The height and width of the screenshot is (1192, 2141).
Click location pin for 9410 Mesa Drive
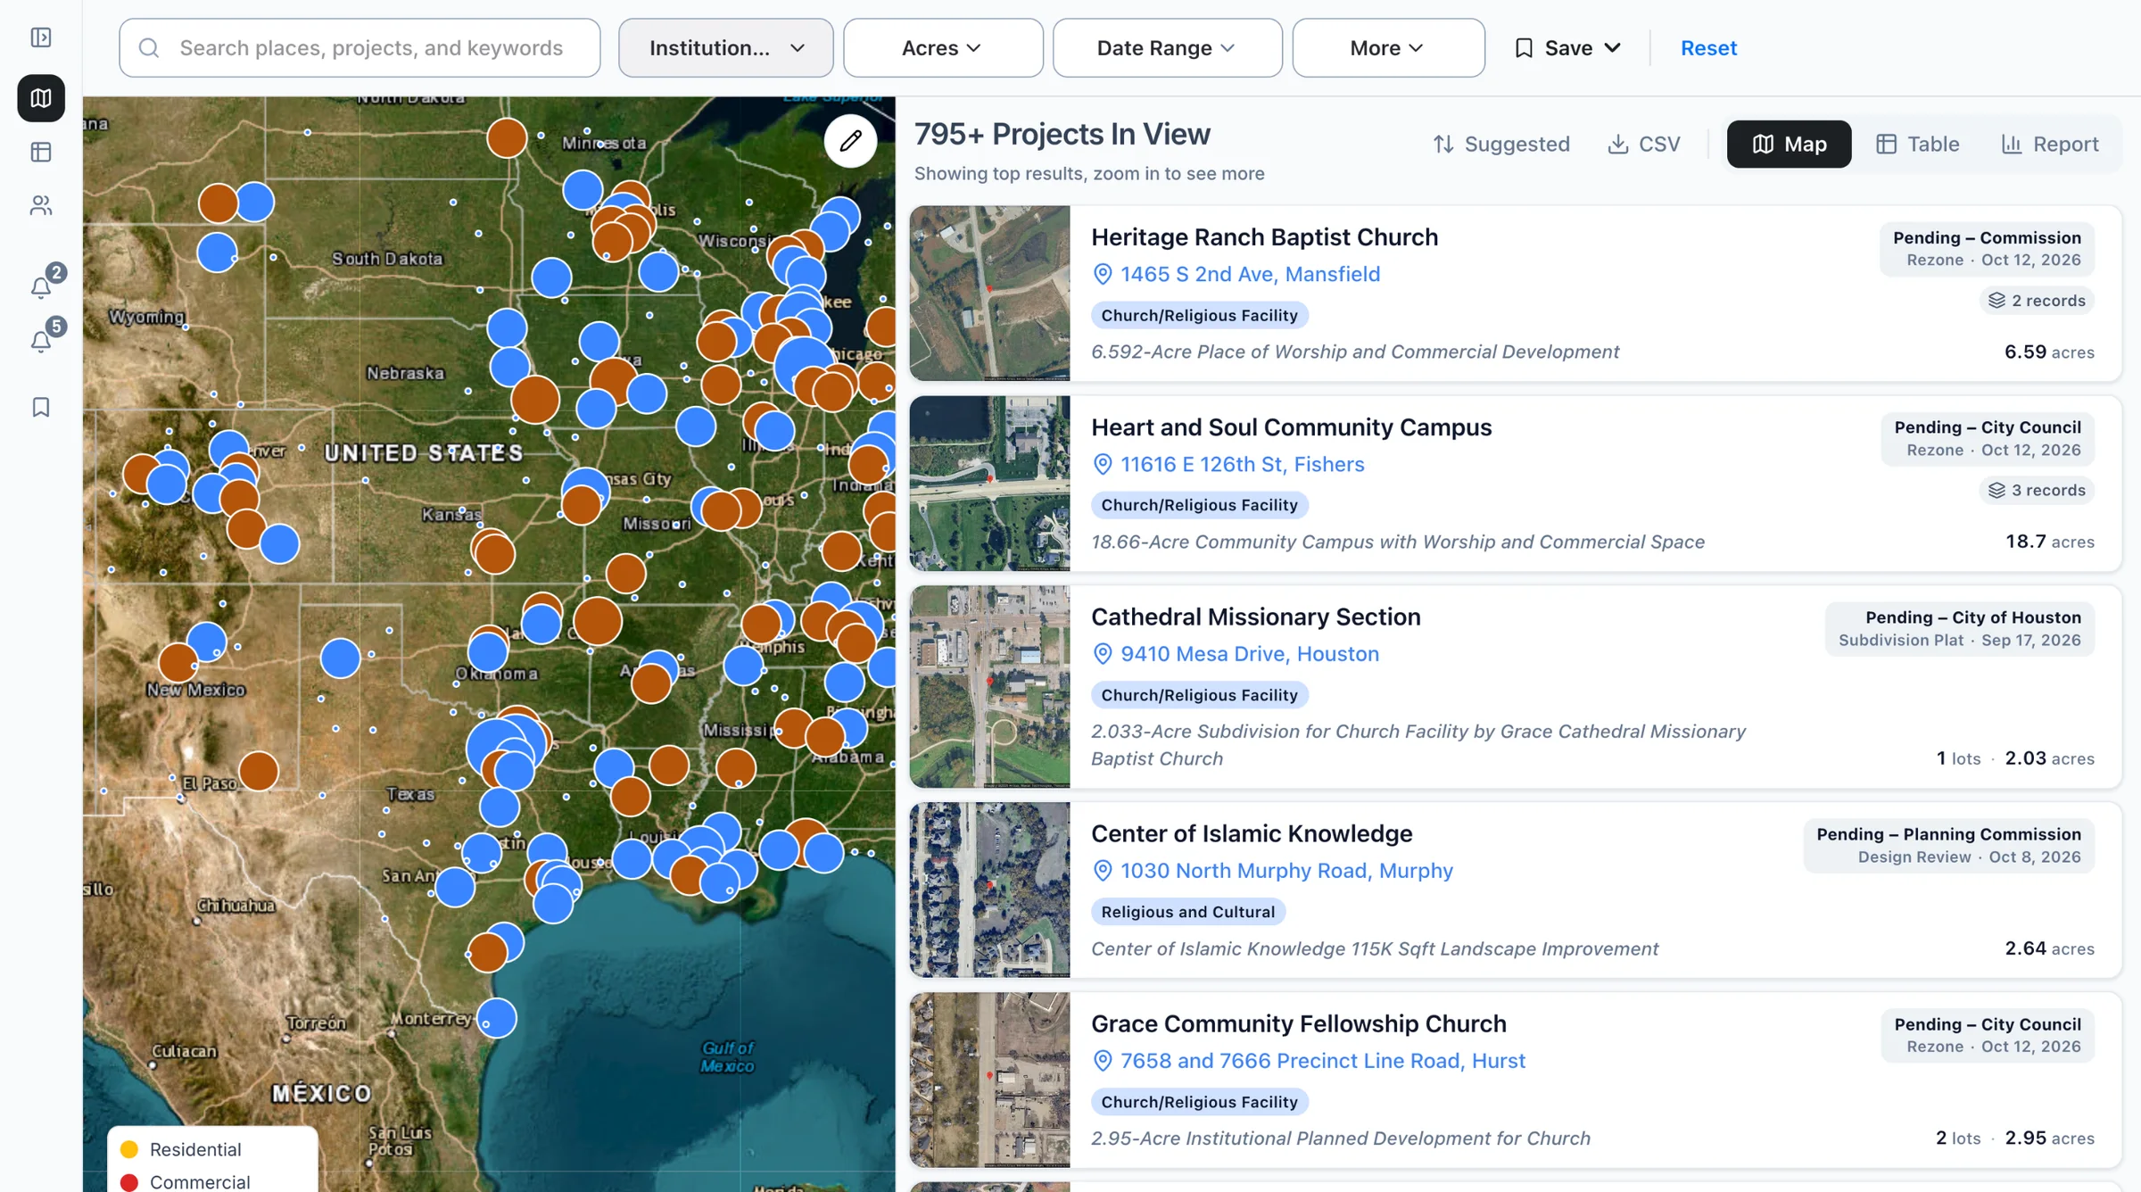click(1103, 654)
